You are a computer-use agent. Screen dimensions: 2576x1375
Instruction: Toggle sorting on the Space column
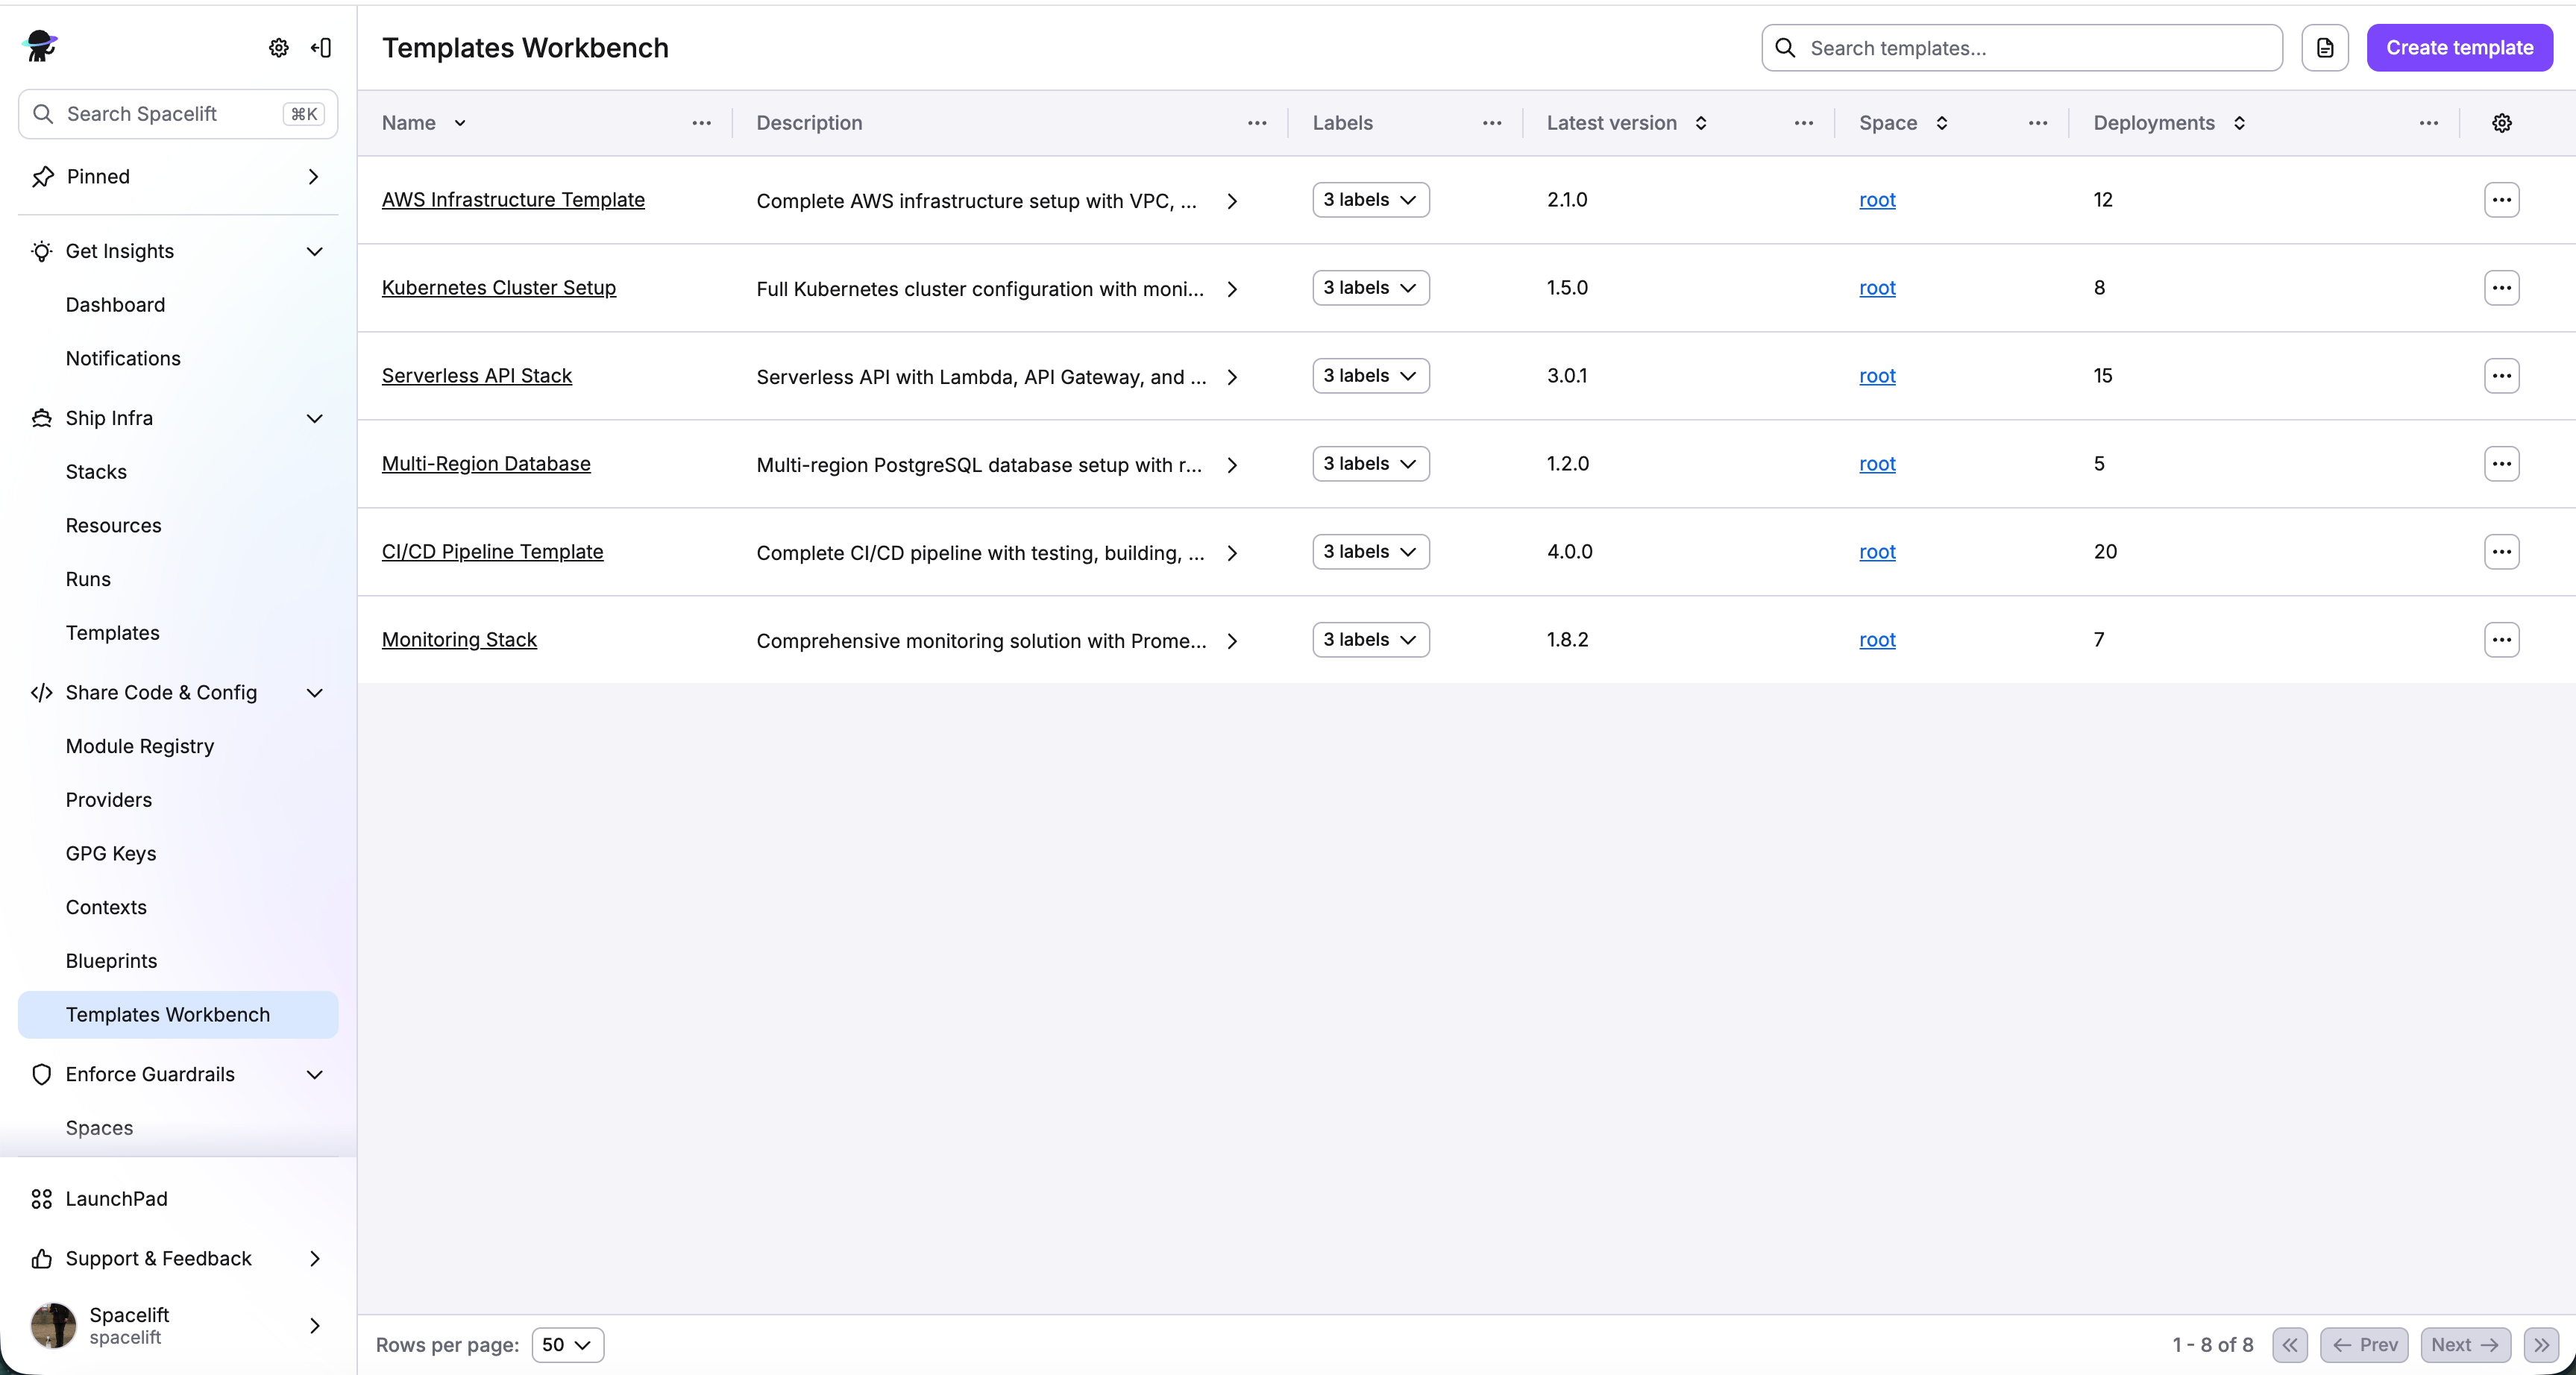(1941, 123)
